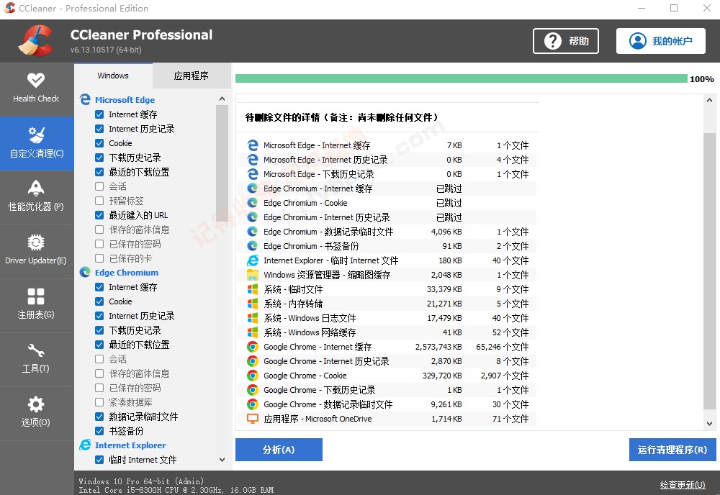Screen dimensions: 720x495
Task: Click the 分析(A) button
Action: 279,450
